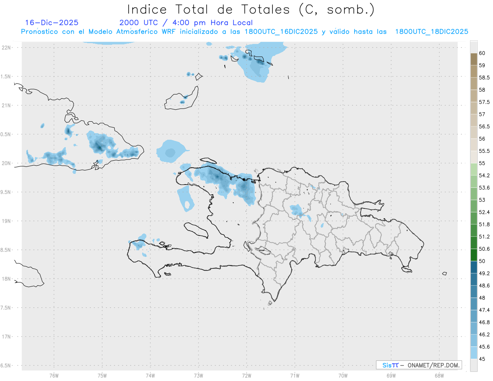Viewport: 493px width, 381px height.
Task: Click the '22N' latitude label
Action: (7, 47)
